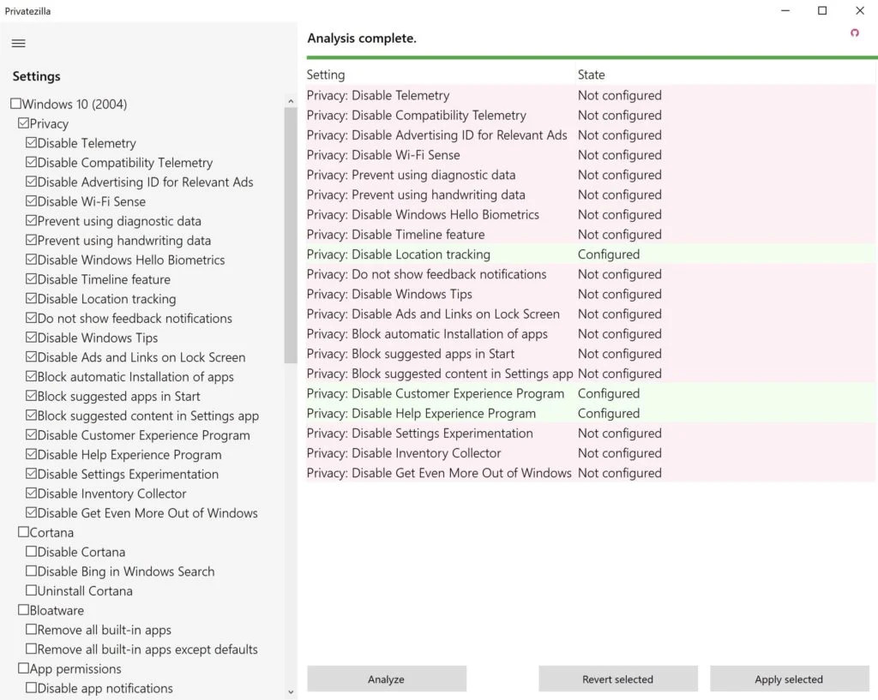Image resolution: width=878 pixels, height=700 pixels.
Task: Uncheck Disable Help Experience Program checkbox
Action: [32, 454]
